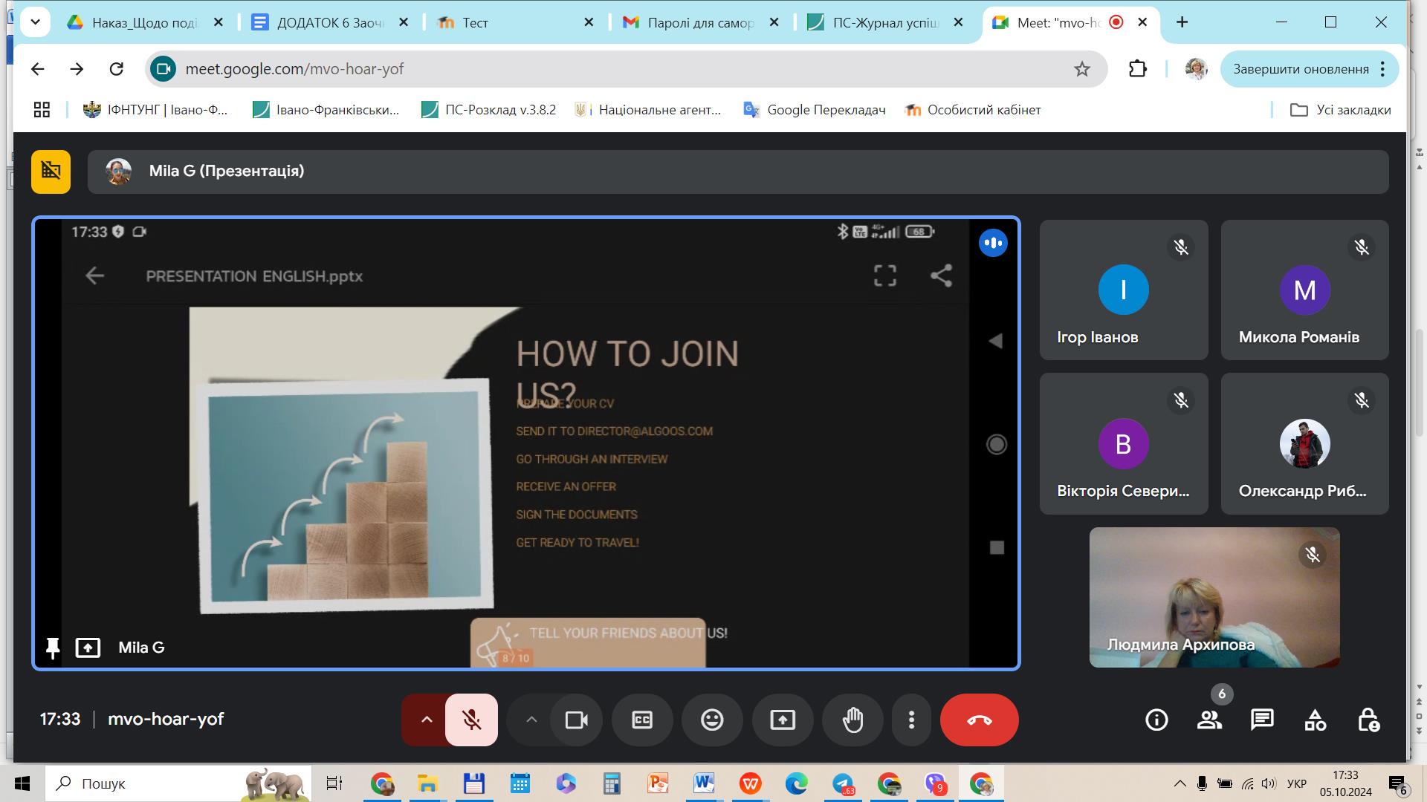The image size is (1427, 802).
Task: Click Завершити оновлення button
Action: pyautogui.click(x=1301, y=69)
